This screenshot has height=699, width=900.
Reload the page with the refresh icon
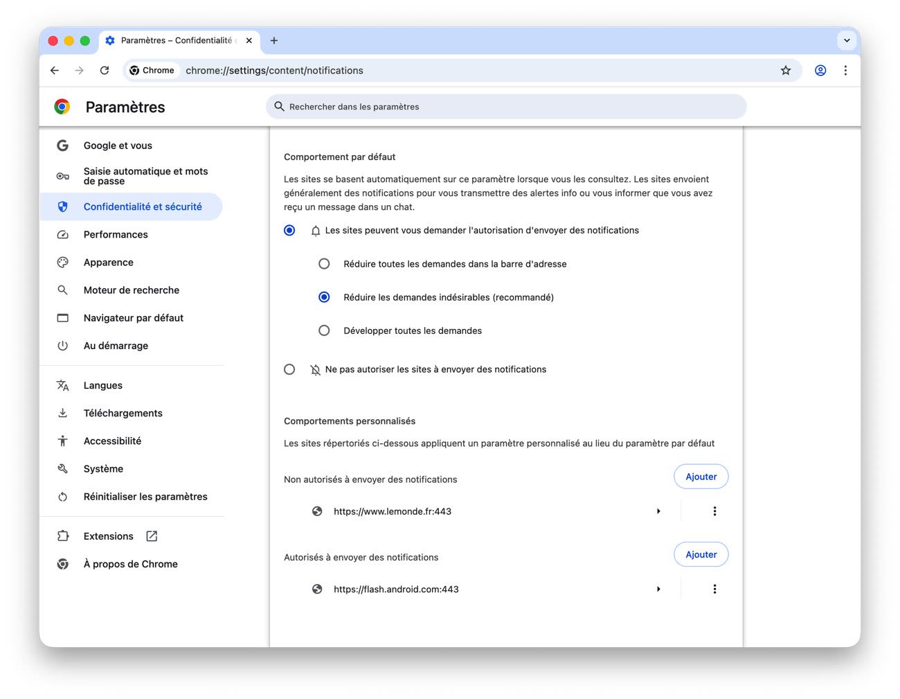(x=105, y=70)
